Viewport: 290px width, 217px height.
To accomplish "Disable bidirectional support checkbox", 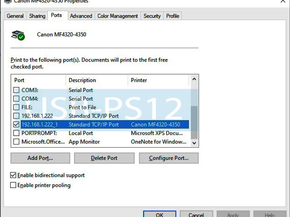I will pyautogui.click(x=13, y=175).
